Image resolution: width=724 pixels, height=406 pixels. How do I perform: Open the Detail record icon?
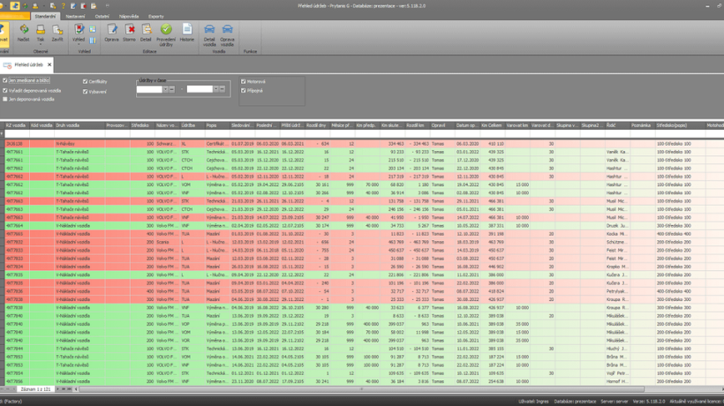click(146, 31)
